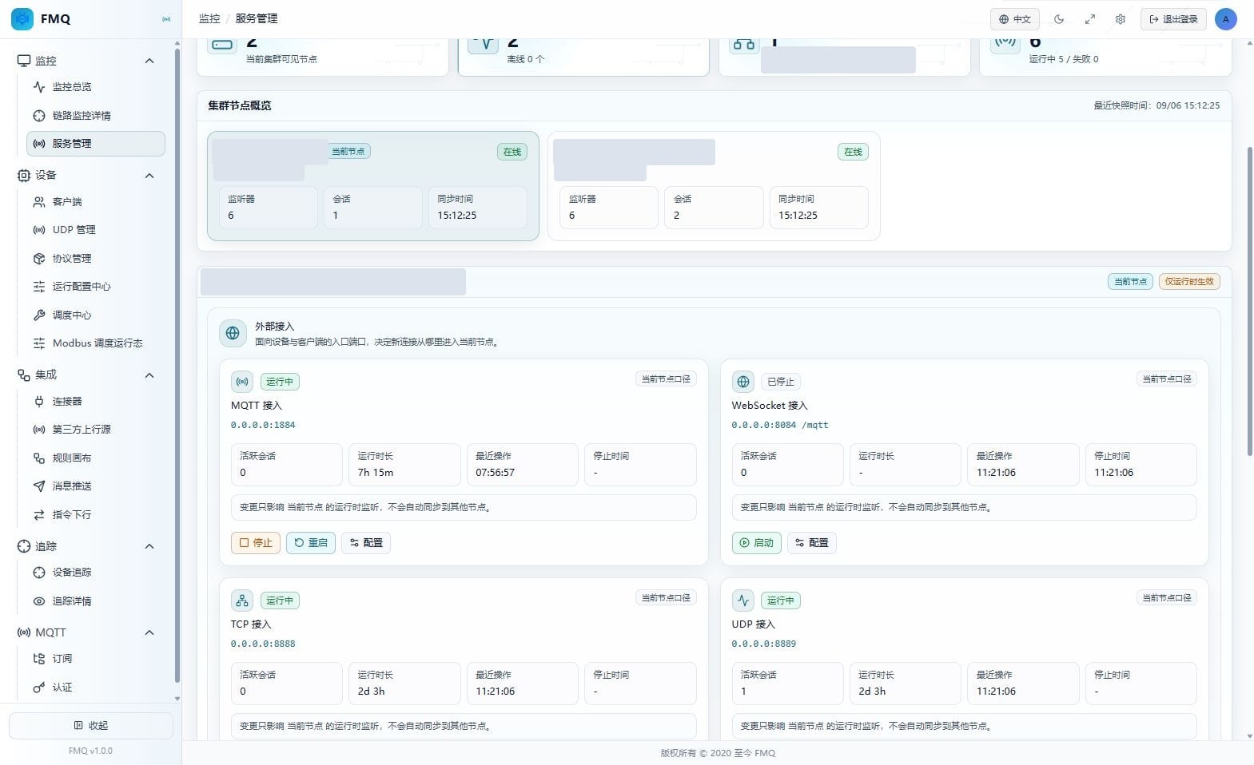Start the WebSocket 接入 listener
The height and width of the screenshot is (765, 1254).
(x=757, y=543)
